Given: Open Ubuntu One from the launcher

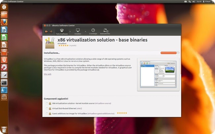Looking at the screenshot, I should pyautogui.click(x=4, y=60).
